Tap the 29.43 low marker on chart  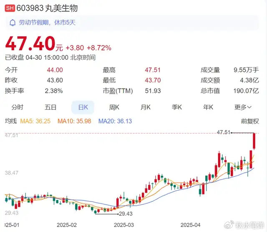(x=126, y=214)
